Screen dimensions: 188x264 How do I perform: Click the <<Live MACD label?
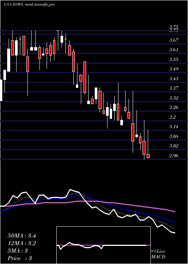pyautogui.click(x=158, y=254)
